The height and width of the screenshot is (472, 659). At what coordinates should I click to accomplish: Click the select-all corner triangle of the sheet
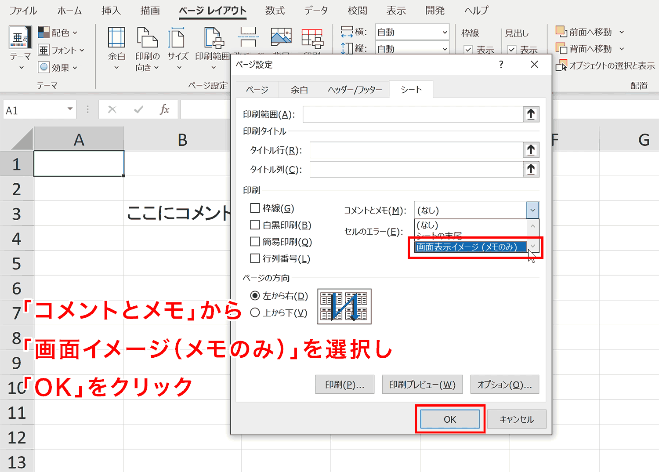[x=22, y=139]
